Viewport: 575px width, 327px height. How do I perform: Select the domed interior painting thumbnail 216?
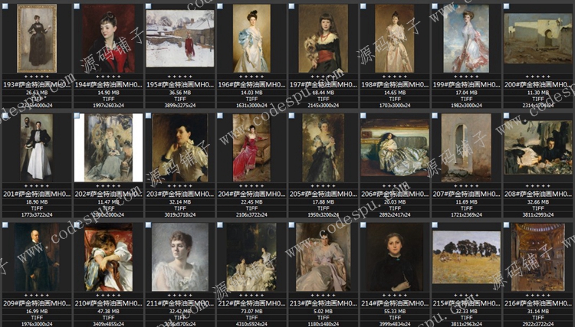click(538, 257)
